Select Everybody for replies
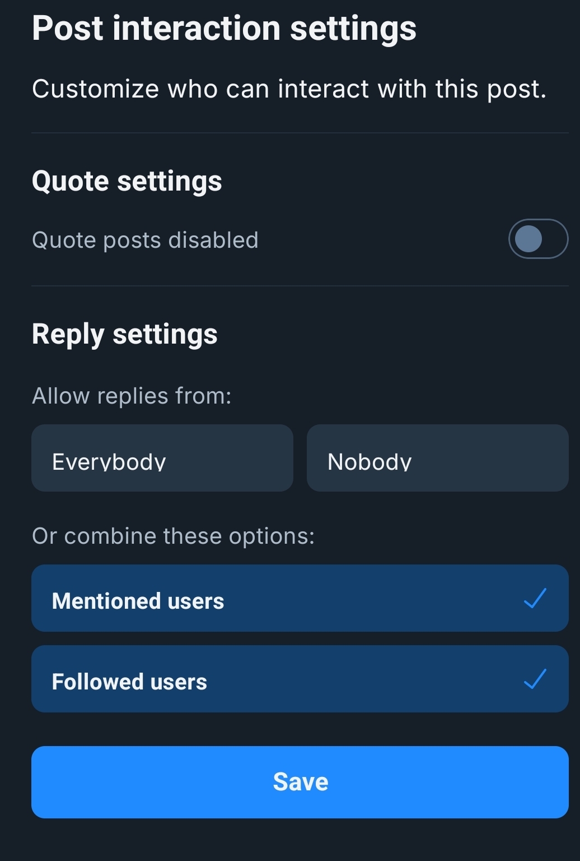 pyautogui.click(x=162, y=459)
